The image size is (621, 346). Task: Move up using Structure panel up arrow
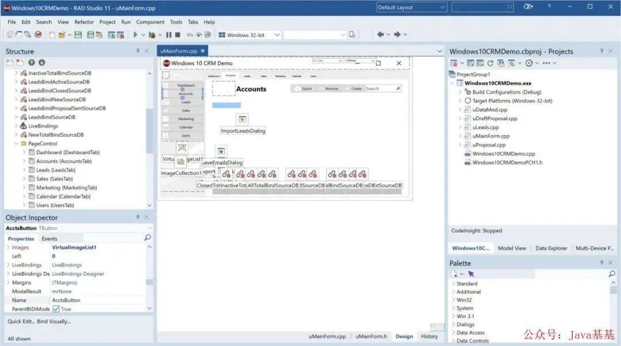tap(32, 63)
